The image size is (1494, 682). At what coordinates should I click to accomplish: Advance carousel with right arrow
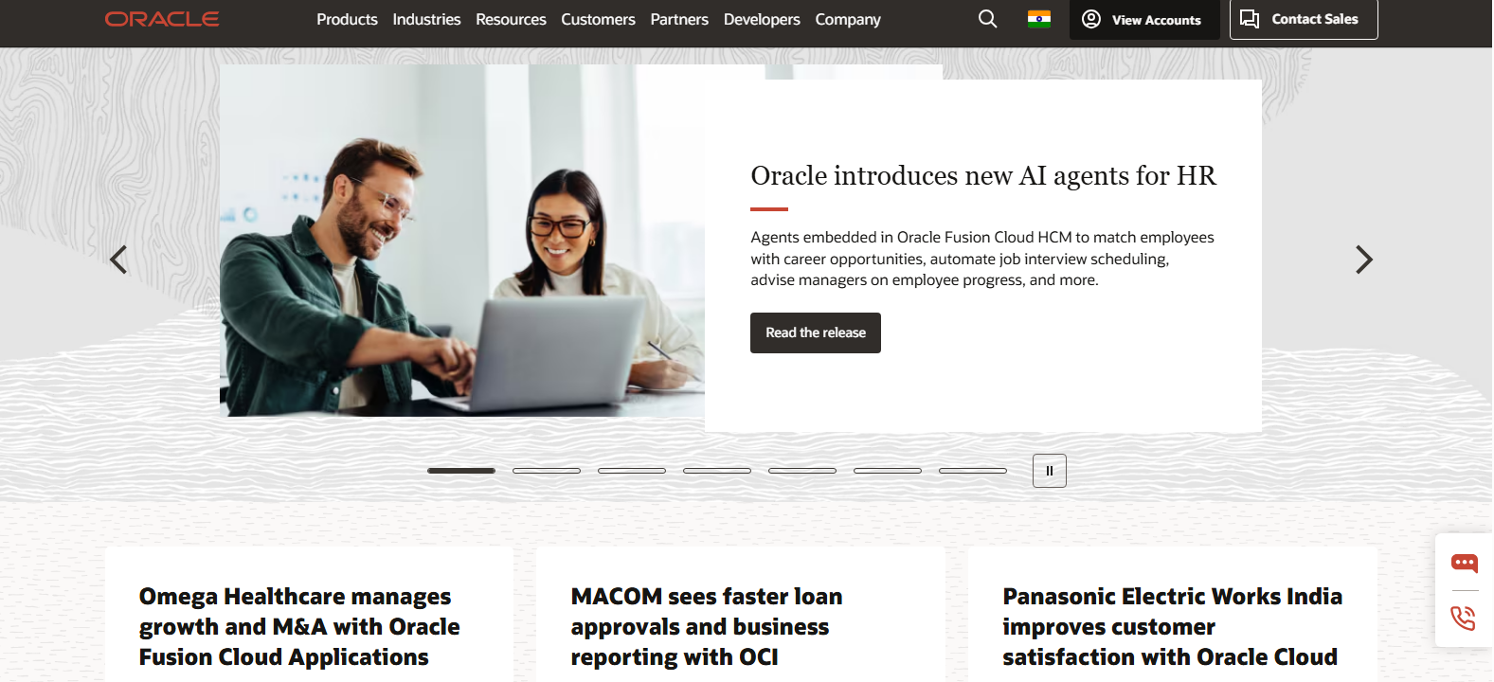point(1363,260)
